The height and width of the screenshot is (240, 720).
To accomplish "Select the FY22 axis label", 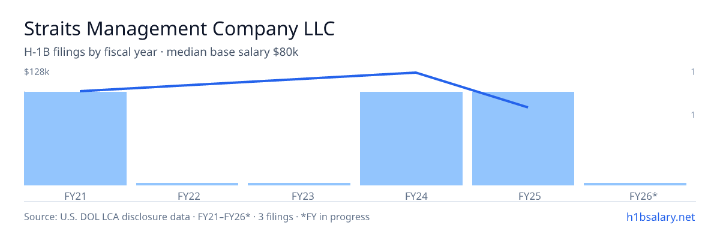I will (x=189, y=196).
